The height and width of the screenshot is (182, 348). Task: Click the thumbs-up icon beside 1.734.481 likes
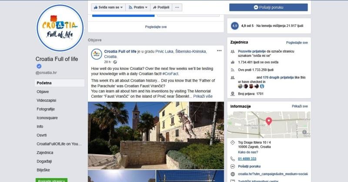(x=233, y=62)
